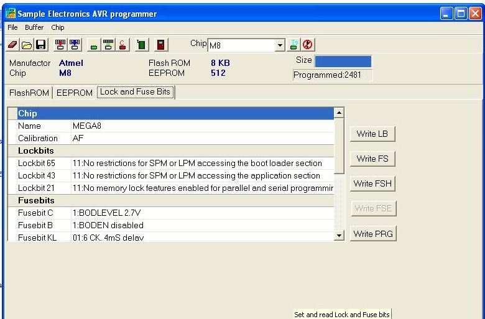Click the open folder icon
Image resolution: width=485 pixels, height=319 pixels.
tap(27, 45)
